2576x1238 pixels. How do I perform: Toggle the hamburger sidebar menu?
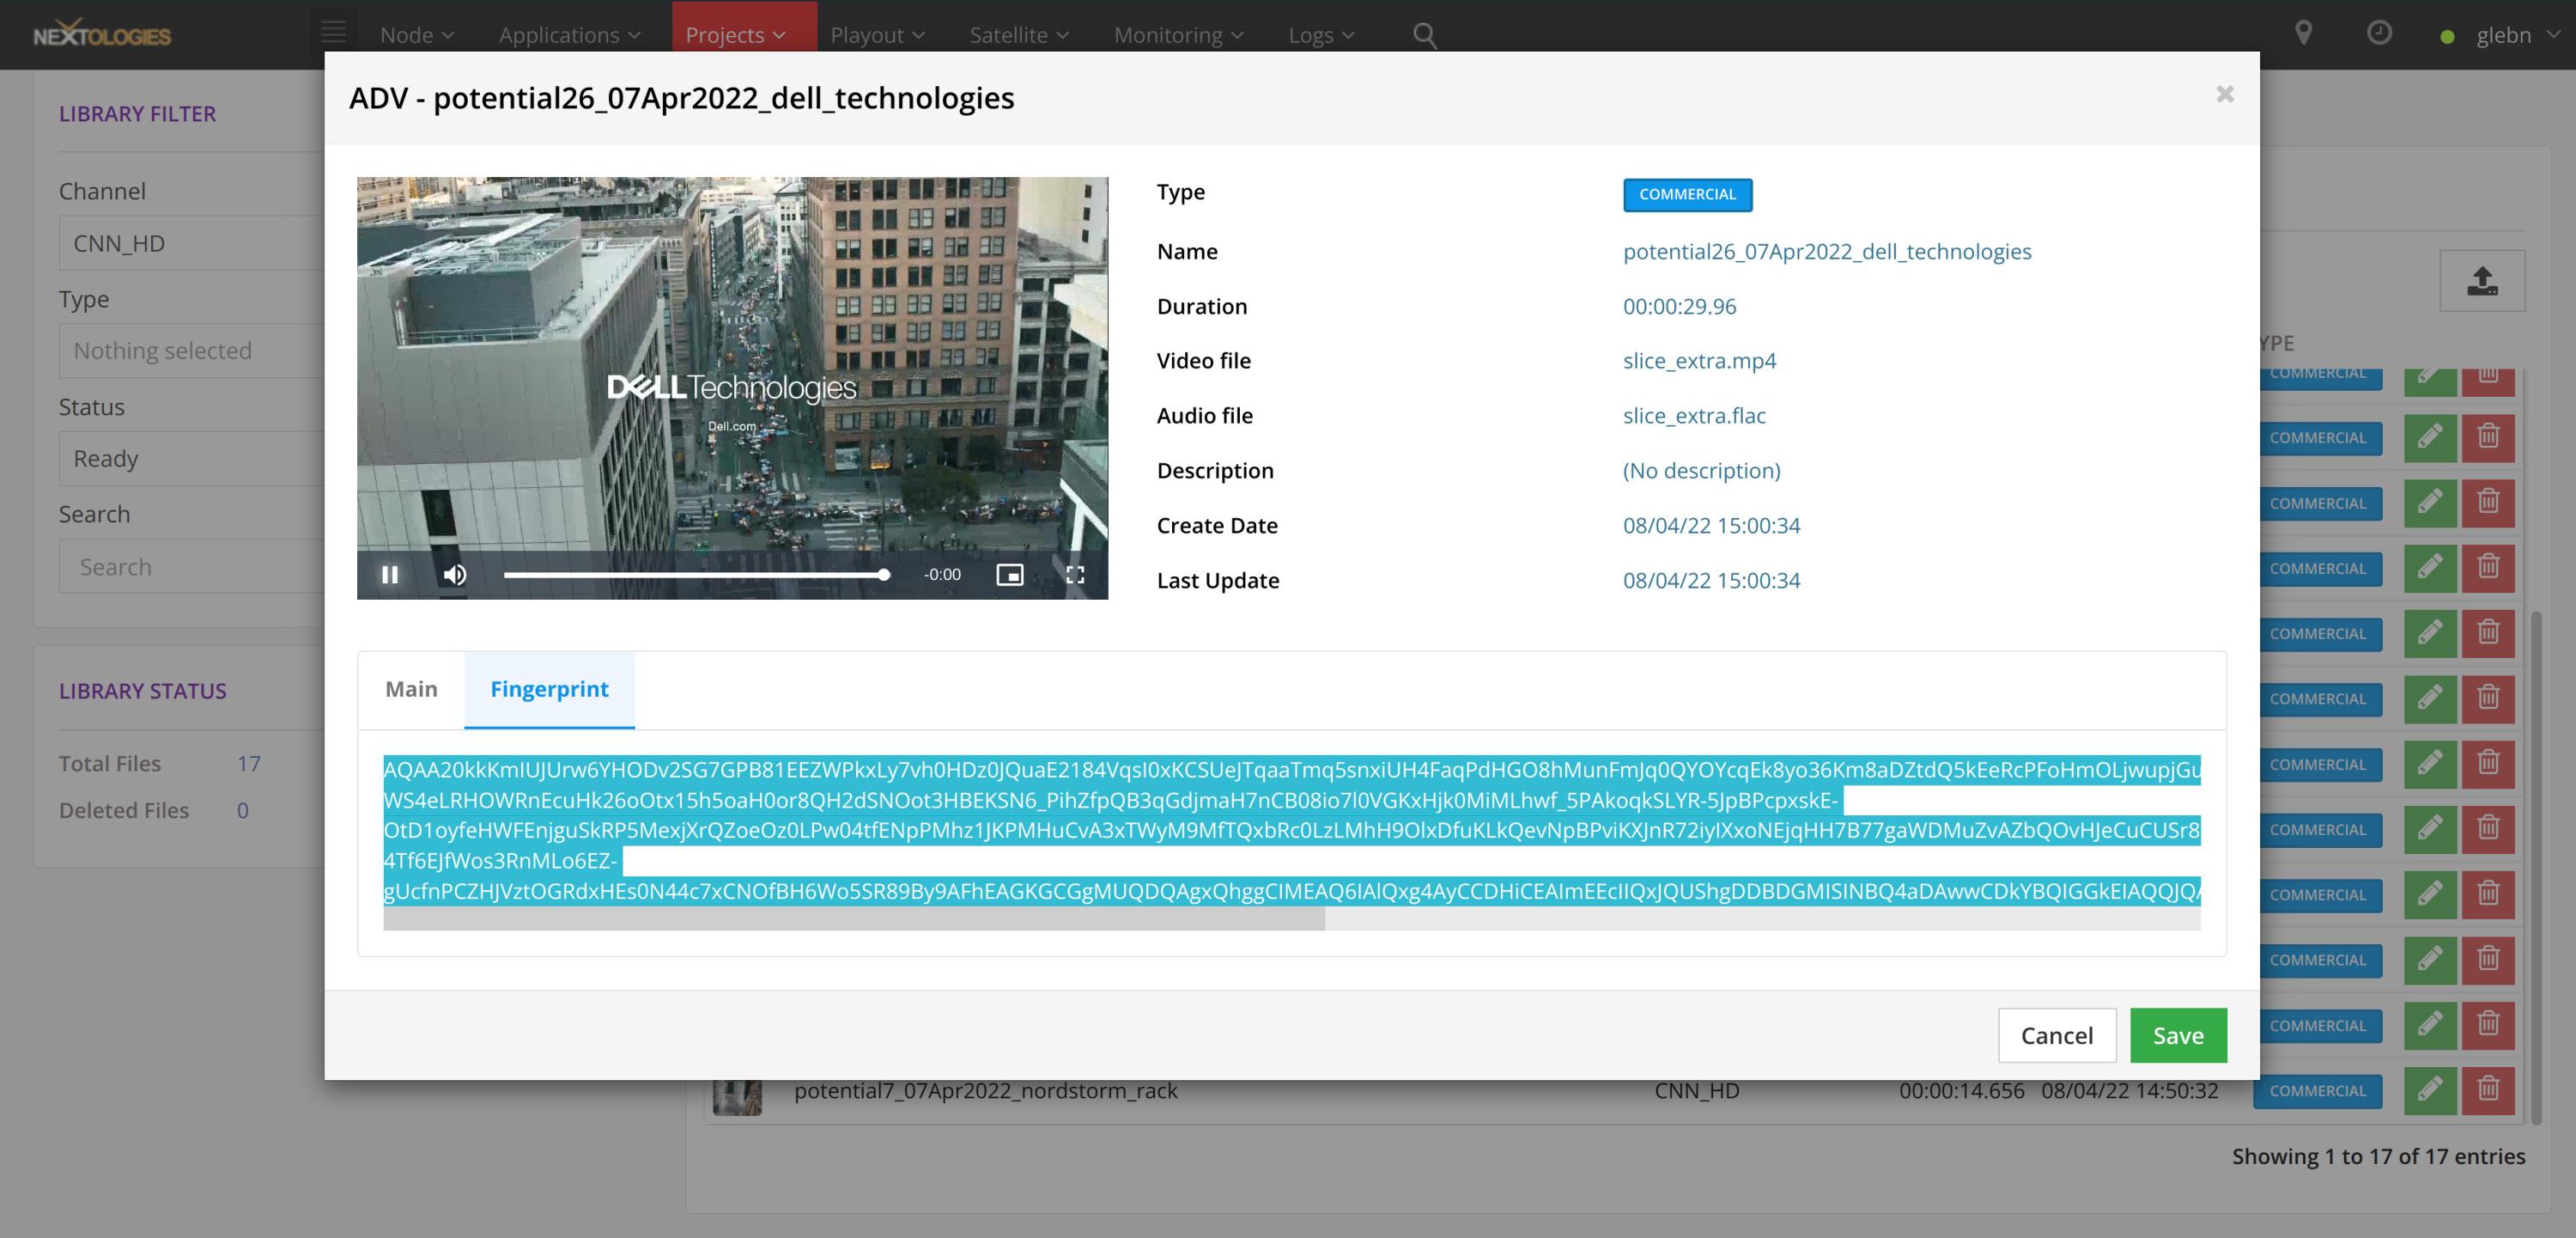click(333, 33)
